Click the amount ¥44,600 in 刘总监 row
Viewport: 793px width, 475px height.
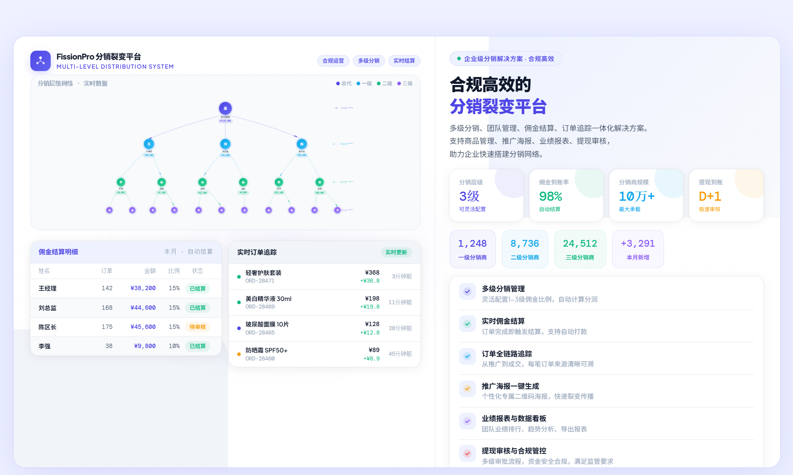pos(143,308)
